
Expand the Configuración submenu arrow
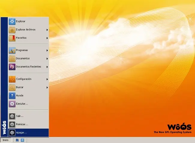tap(47, 79)
